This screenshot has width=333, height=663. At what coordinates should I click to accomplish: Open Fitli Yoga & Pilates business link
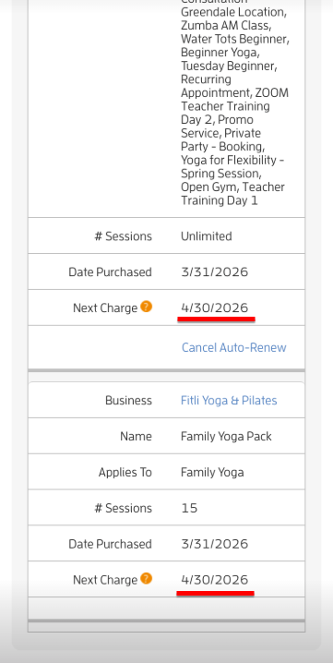[229, 401]
